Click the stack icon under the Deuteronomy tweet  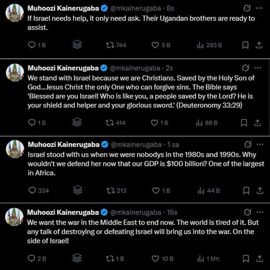[x=77, y=123]
